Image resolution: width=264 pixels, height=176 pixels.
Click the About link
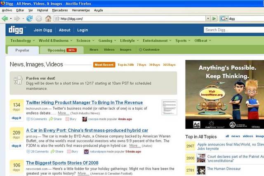tap(65, 30)
